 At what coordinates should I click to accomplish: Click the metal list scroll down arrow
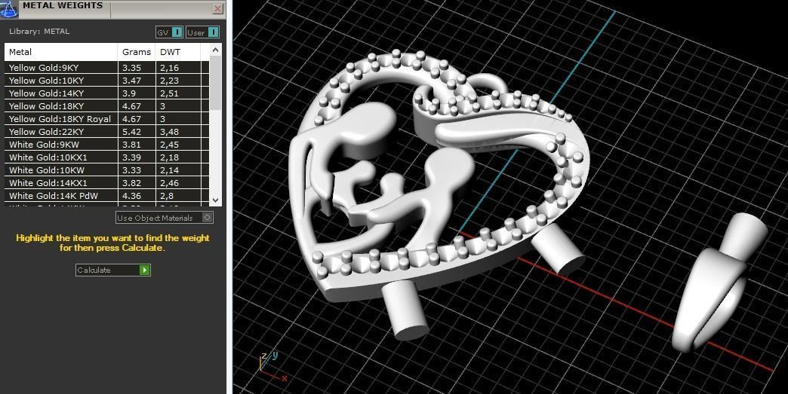click(x=216, y=200)
